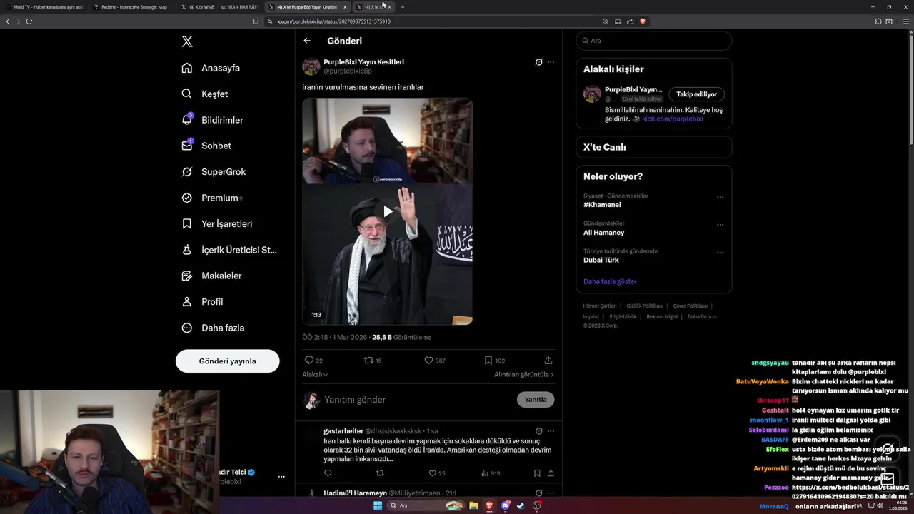Viewport: 914px width, 514px height.
Task: Open File Explorer from taskbar
Action: pyautogui.click(x=473, y=505)
